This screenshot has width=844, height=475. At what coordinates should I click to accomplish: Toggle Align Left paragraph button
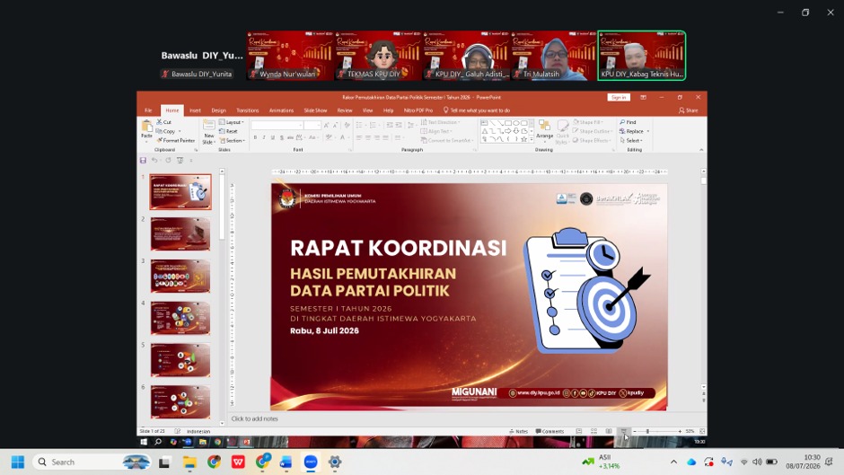tap(359, 138)
